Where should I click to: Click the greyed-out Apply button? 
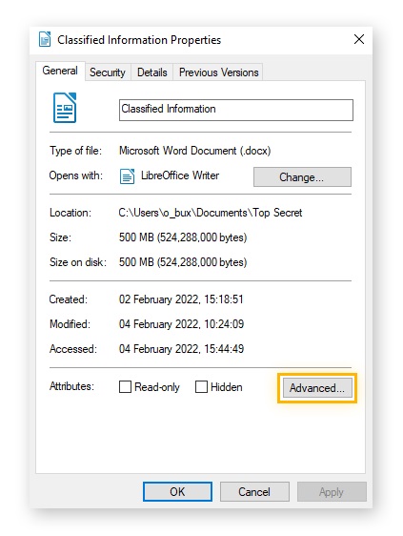click(332, 492)
